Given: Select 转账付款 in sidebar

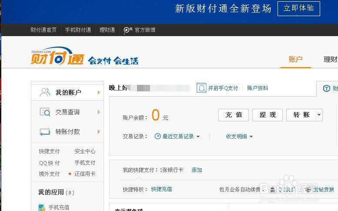Looking at the screenshot, I should pos(67,131).
